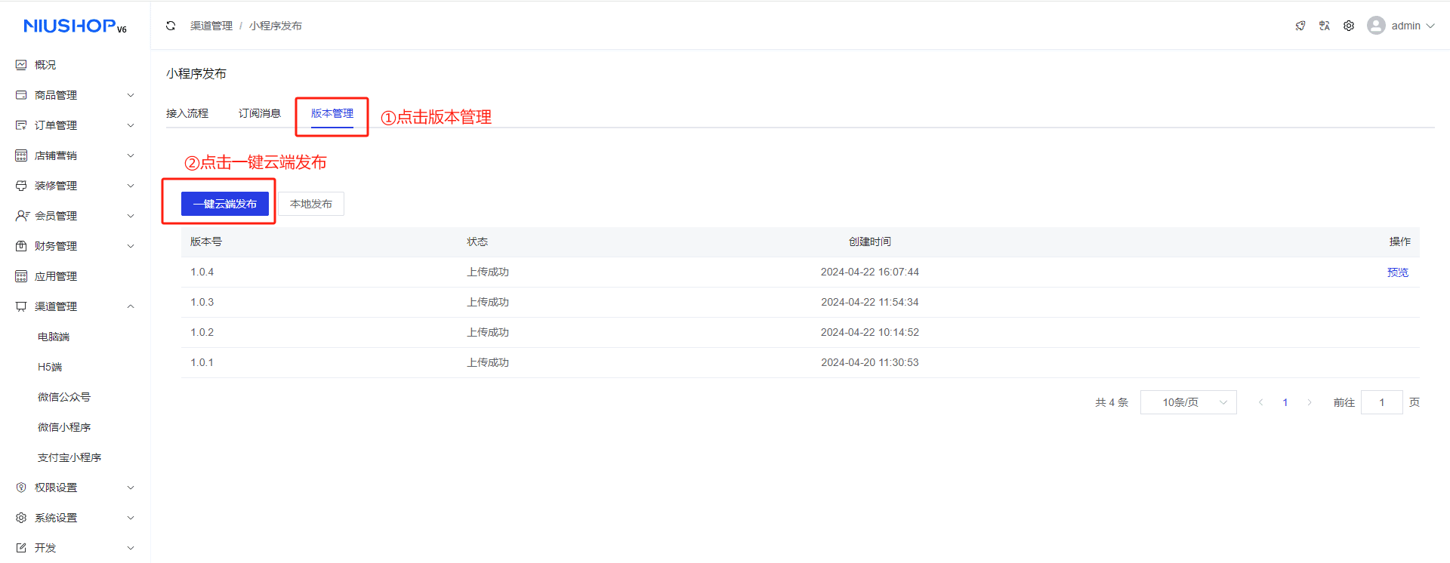Collapse the 渠道管理 sidebar menu
The height and width of the screenshot is (563, 1450).
(x=75, y=306)
